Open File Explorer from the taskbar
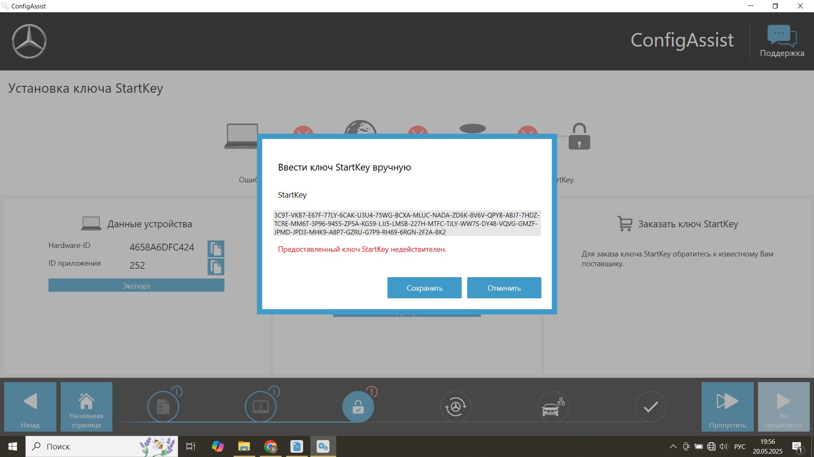The height and width of the screenshot is (457, 814). [x=244, y=446]
